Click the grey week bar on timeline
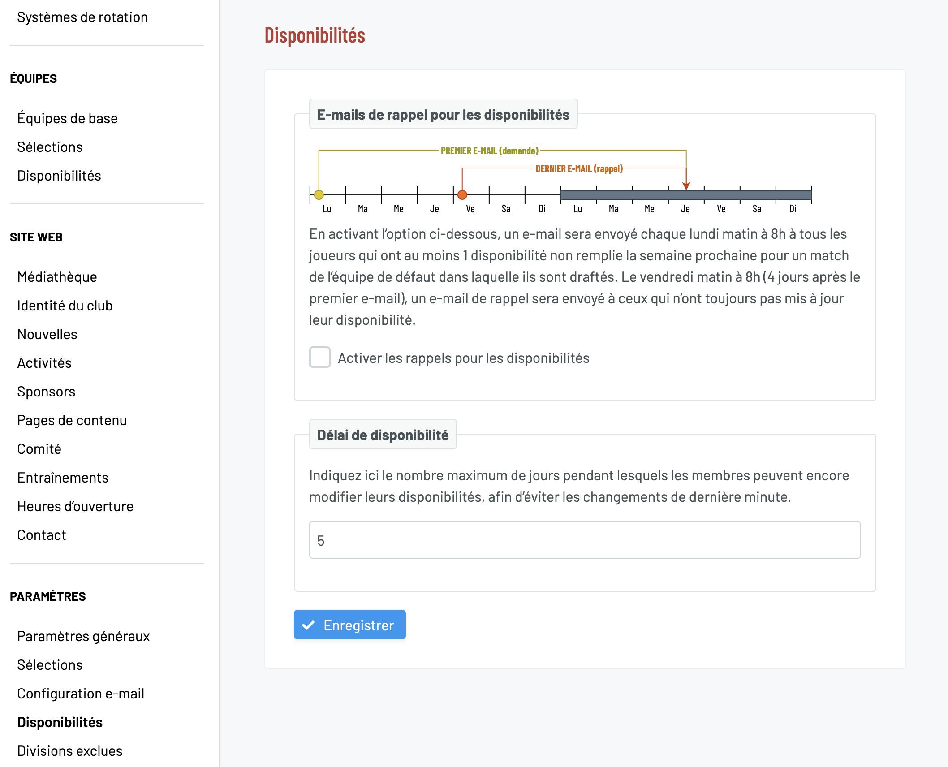Image resolution: width=948 pixels, height=767 pixels. coord(686,195)
